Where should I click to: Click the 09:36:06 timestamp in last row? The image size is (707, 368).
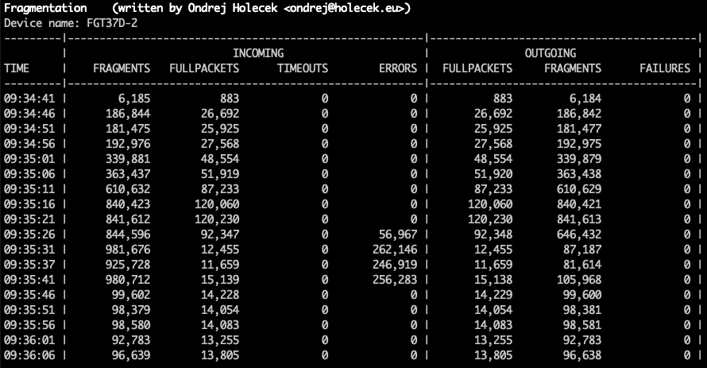point(29,354)
